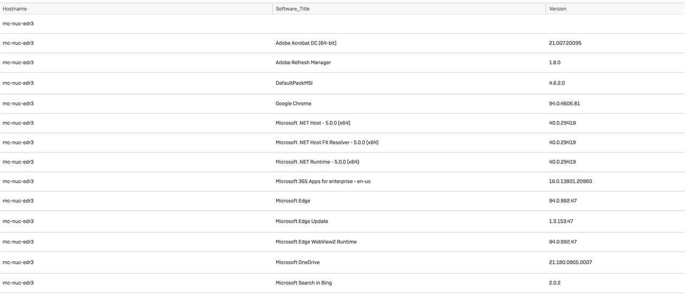Image resolution: width=685 pixels, height=296 pixels.
Task: Click Microsoft .NET Runtime - 5.0.0 (x64)
Action: (317, 162)
